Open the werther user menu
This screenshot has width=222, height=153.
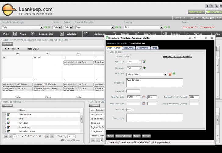point(180,18)
